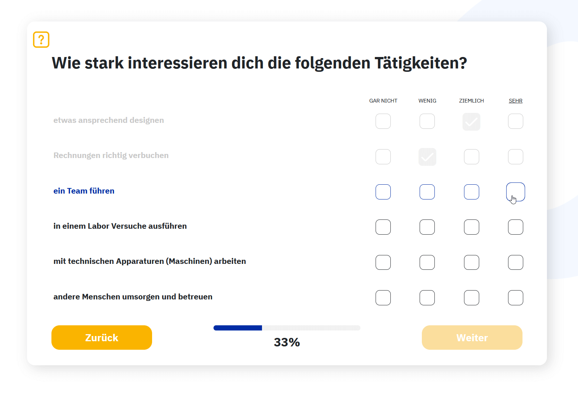Select ZIEMLICH for 'ein Team führen'
The image size is (578, 396).
(x=471, y=192)
